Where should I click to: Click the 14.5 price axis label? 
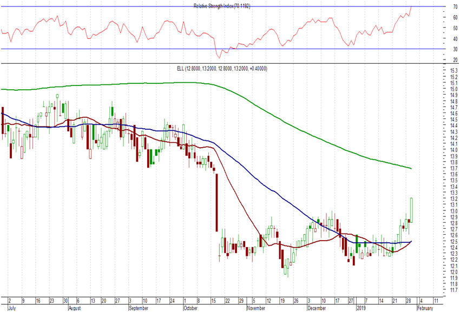[454, 120]
